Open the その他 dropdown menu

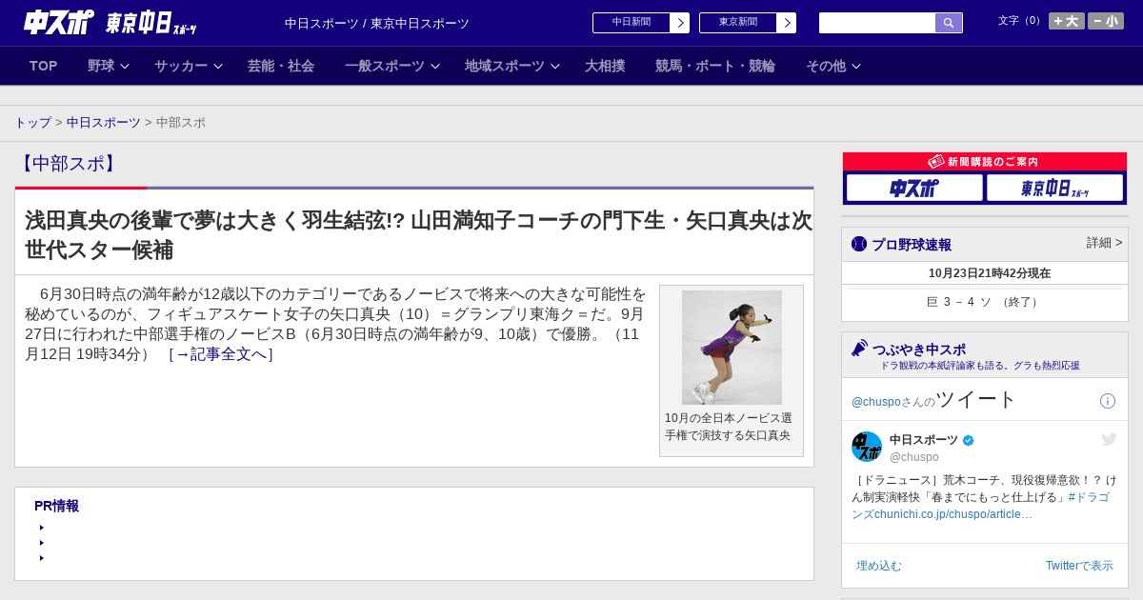[x=833, y=66]
